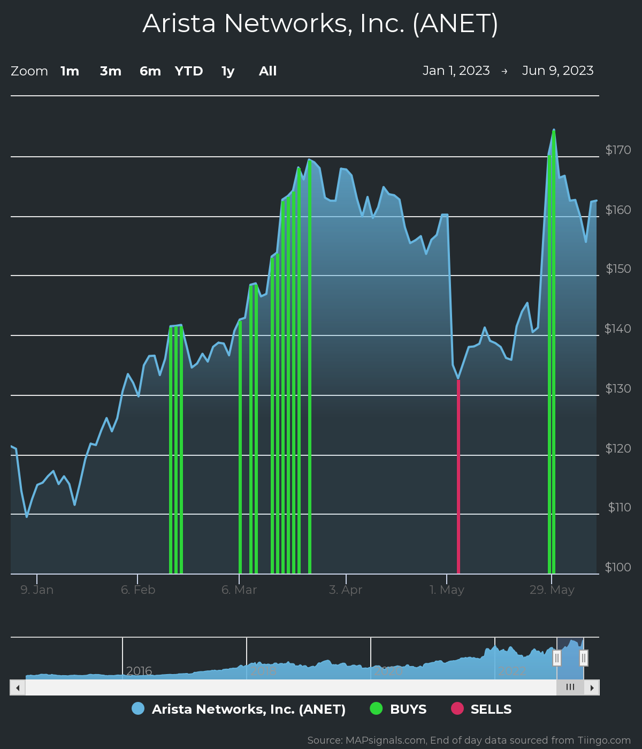
Task: Click the 1. May x-axis label
Action: pos(447,590)
